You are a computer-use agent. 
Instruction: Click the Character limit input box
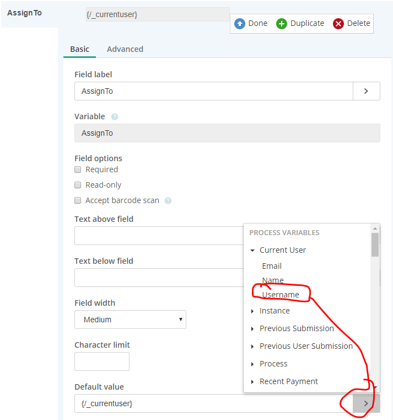click(102, 361)
